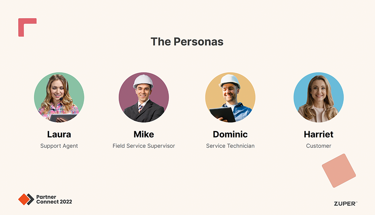Click the Zuper brand logo
This screenshot has height=215, width=375.
coord(345,204)
